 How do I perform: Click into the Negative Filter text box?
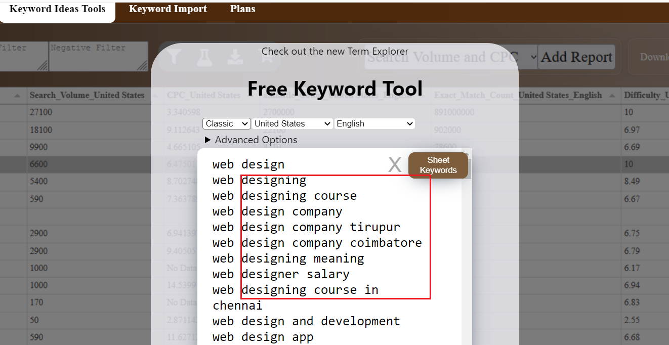click(x=98, y=56)
